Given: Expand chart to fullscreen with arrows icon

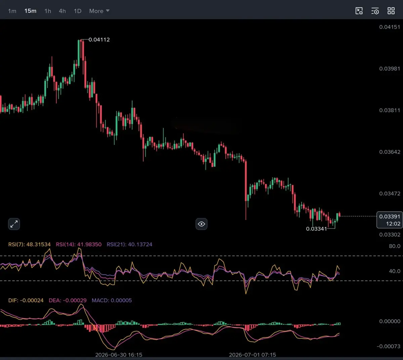Looking at the screenshot, I should (14, 224).
